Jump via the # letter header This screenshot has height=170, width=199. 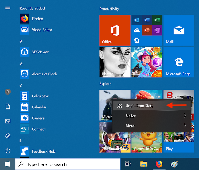(21, 41)
